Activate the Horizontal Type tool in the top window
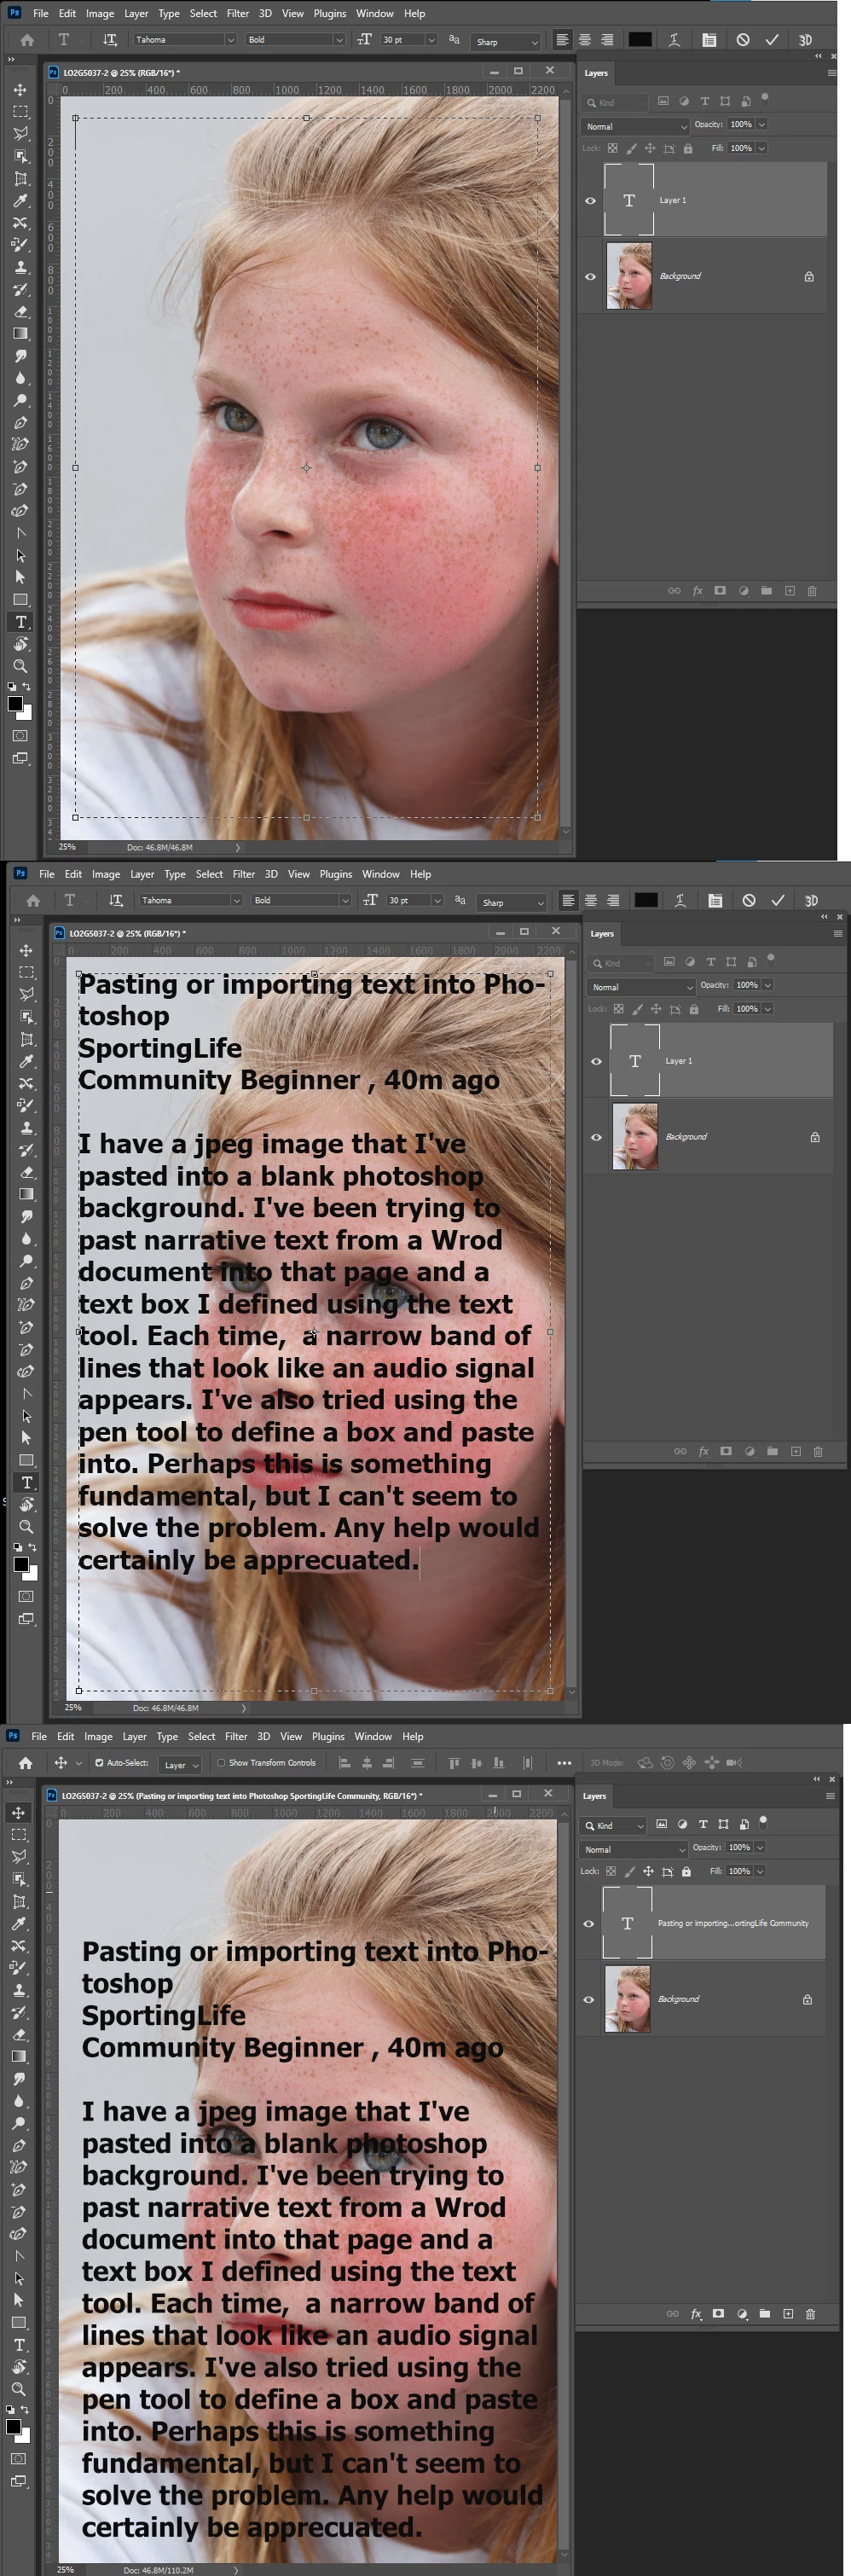This screenshot has height=2576, width=851. [20, 622]
